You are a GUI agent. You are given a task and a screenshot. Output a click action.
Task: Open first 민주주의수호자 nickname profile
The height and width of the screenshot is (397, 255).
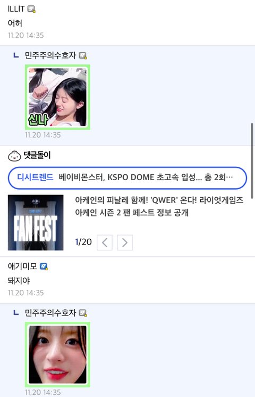click(x=50, y=55)
